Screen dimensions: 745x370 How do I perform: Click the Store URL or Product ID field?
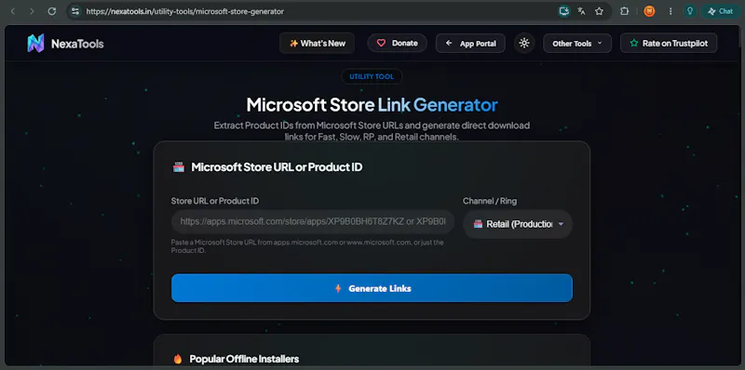pyautogui.click(x=313, y=222)
